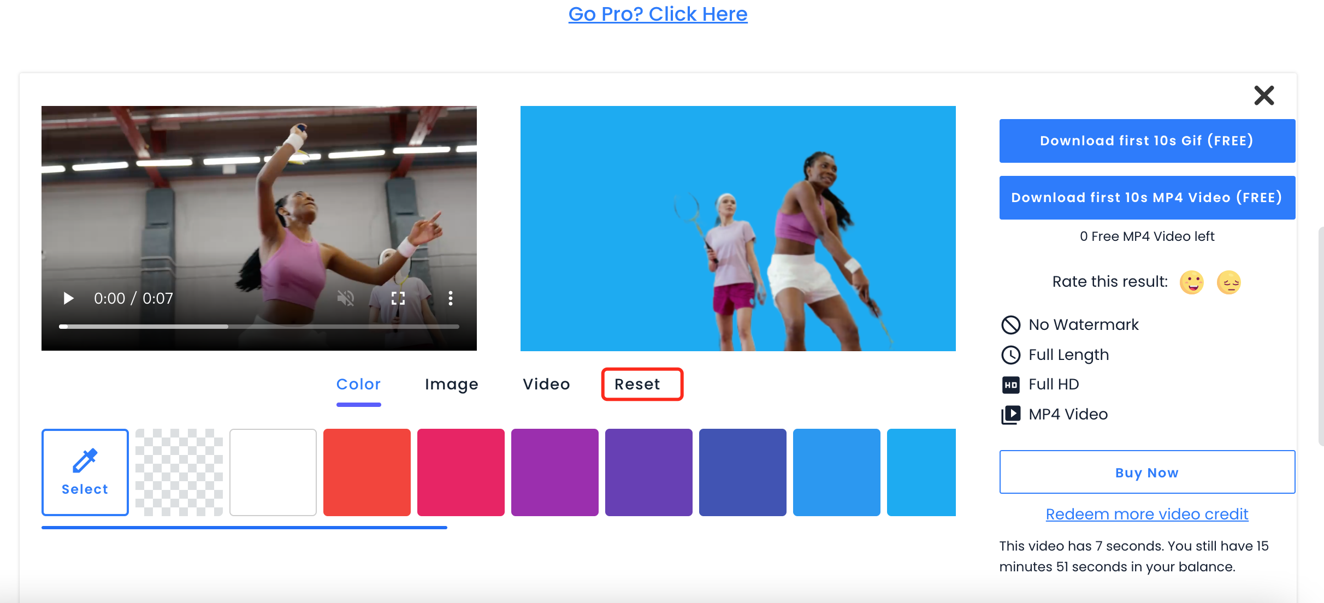Click the Full HD icon
This screenshot has width=1324, height=603.
(x=1010, y=385)
